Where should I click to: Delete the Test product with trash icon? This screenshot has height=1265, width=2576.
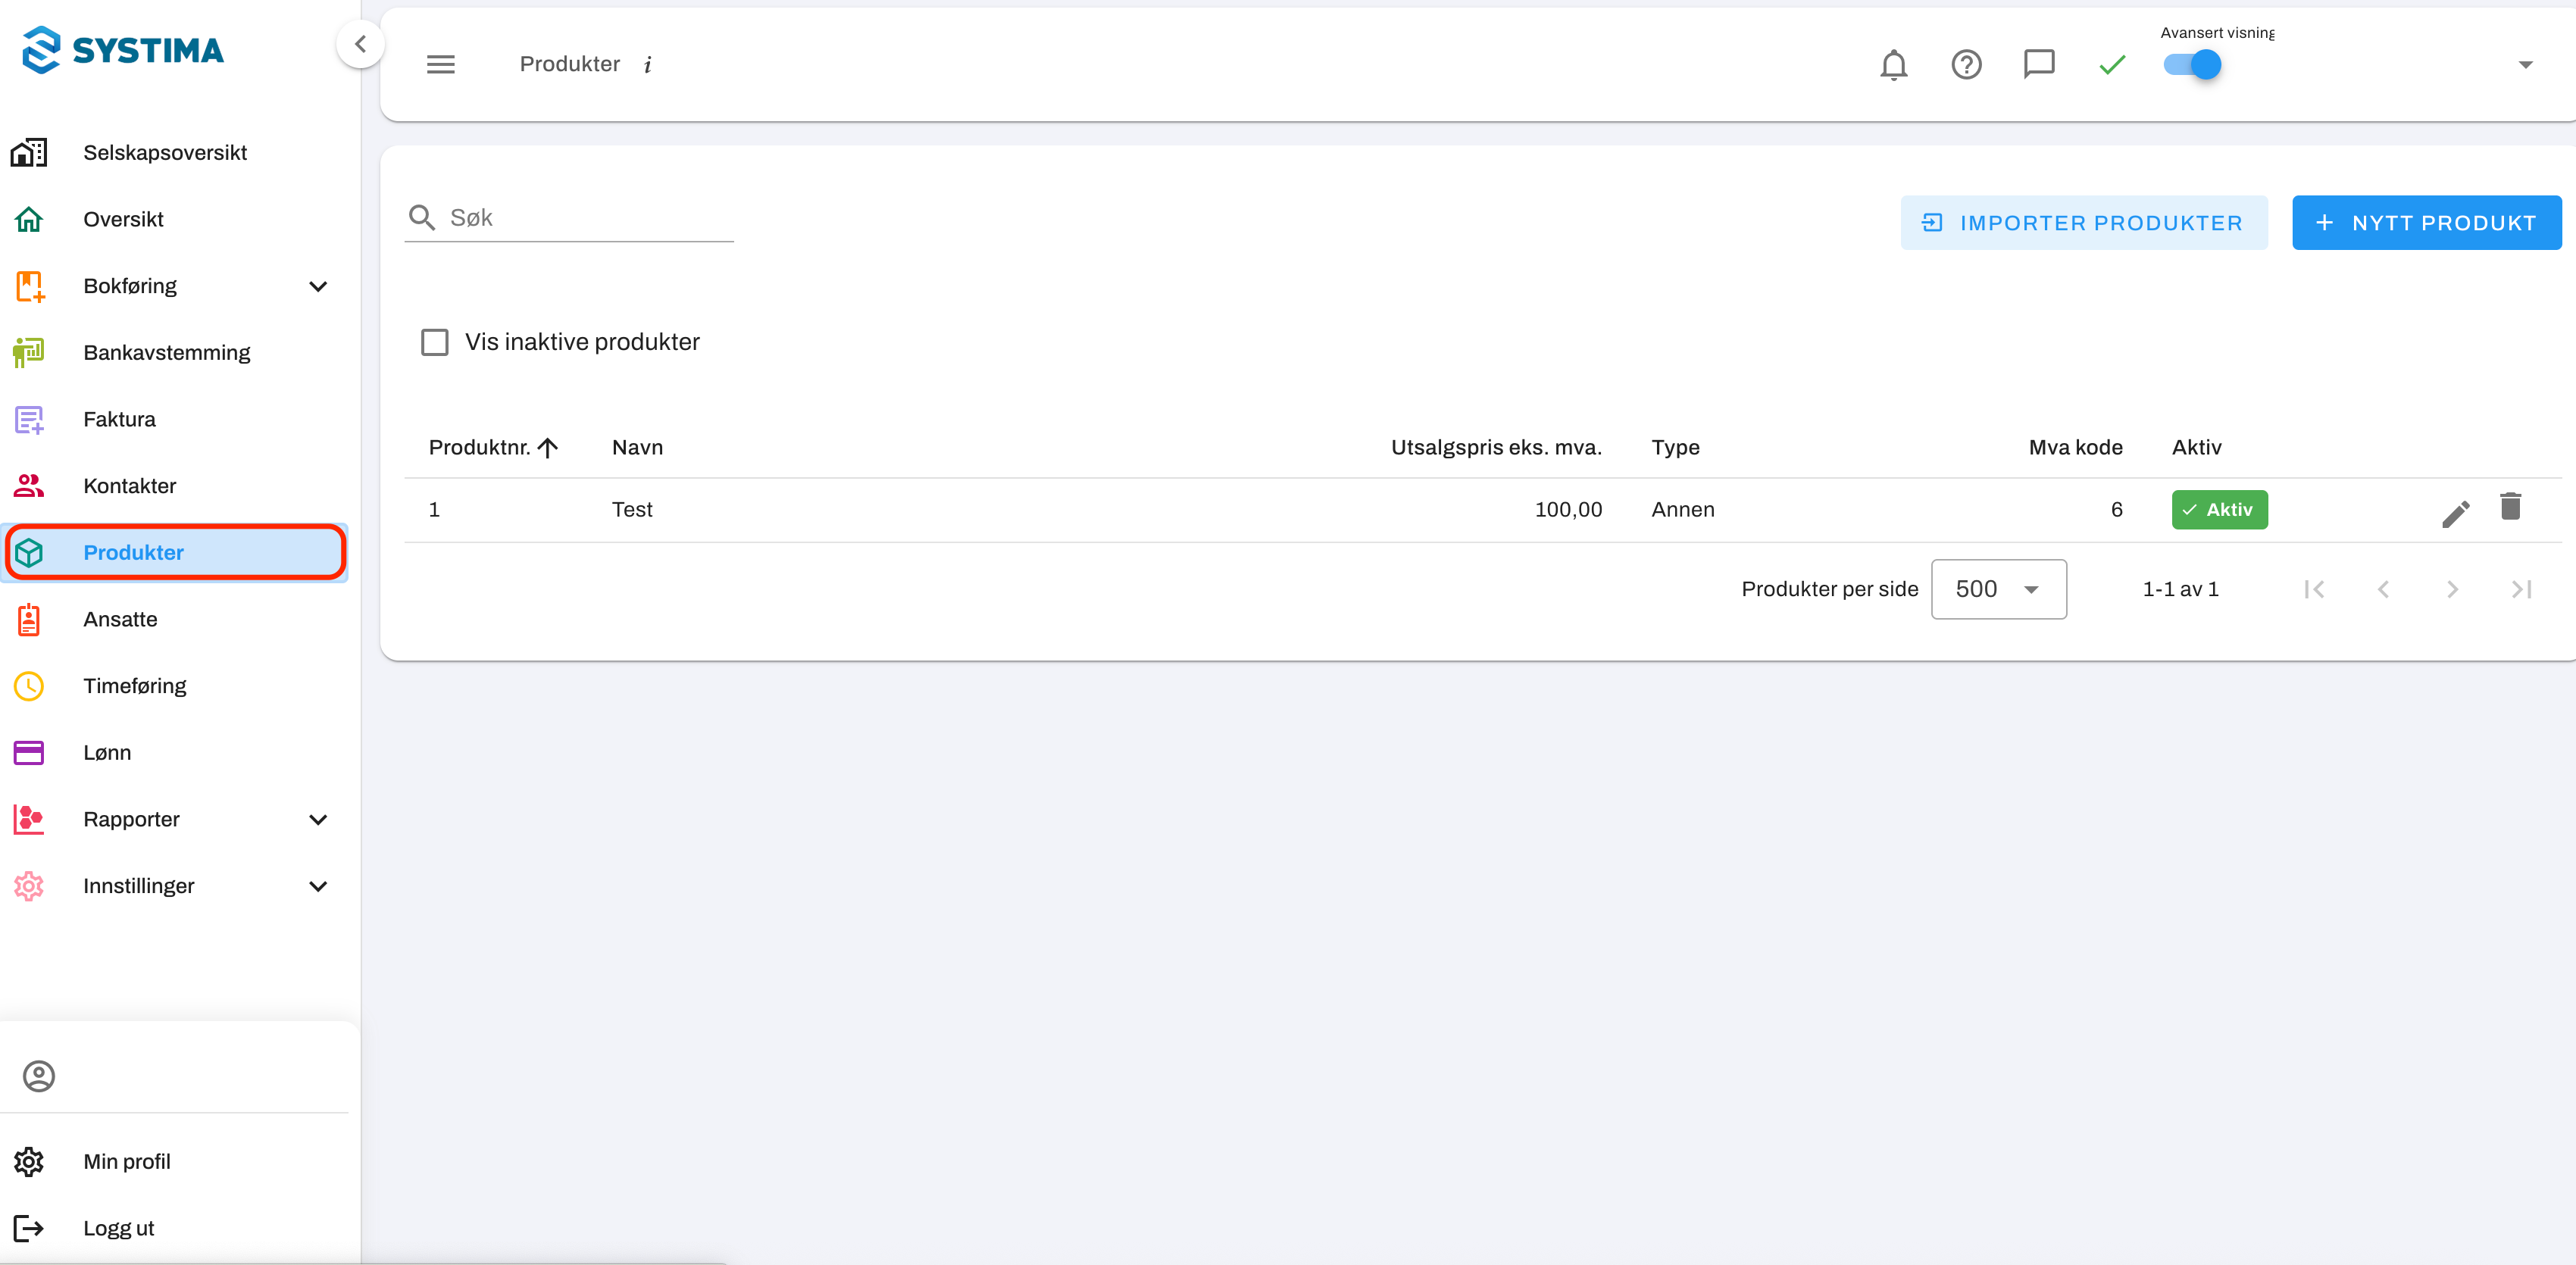[2510, 507]
